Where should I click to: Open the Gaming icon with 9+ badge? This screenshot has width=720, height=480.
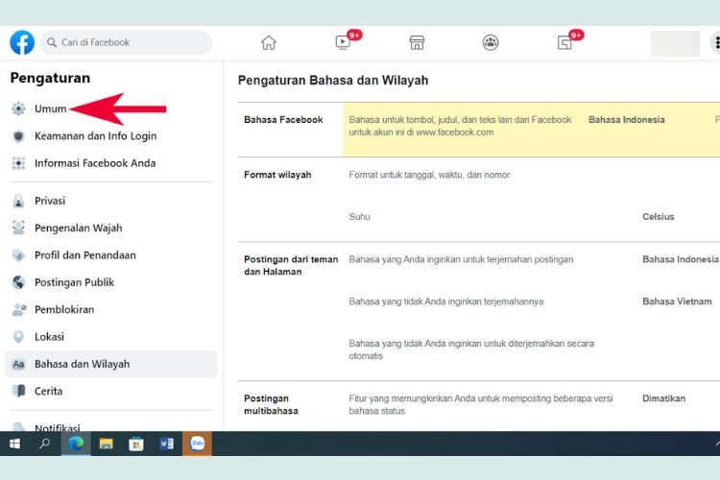point(564,42)
